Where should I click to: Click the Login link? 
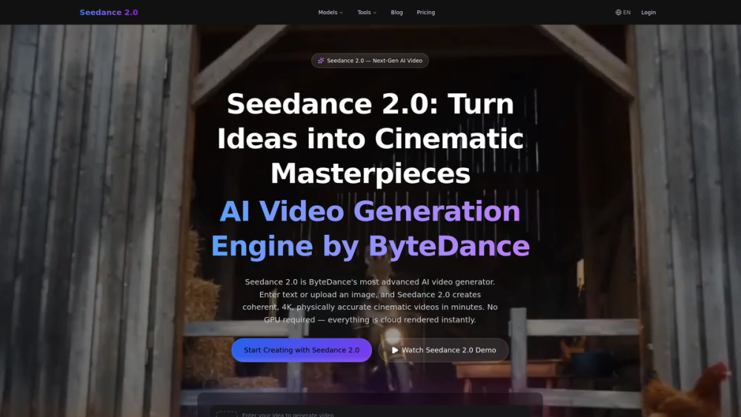[x=648, y=13]
